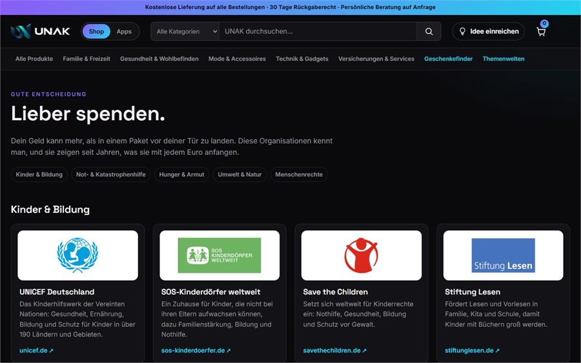Open the Alle Kategorien dropdown
Viewport: 581px width, 363px height.
[x=185, y=32]
